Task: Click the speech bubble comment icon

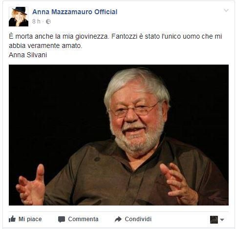Action: 62,219
